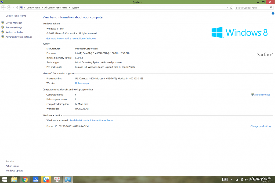
Task: Click Get more features with new edition link
Action: (x=71, y=38)
